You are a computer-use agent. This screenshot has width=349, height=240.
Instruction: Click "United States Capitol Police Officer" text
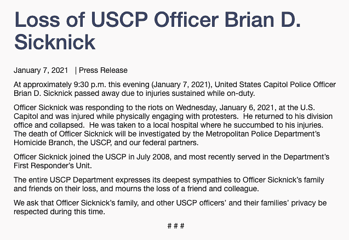275,84
